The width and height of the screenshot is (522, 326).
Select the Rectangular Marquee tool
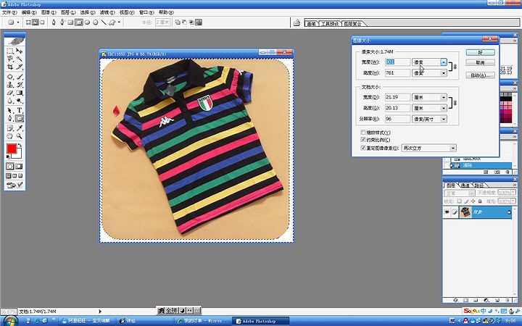[11, 51]
